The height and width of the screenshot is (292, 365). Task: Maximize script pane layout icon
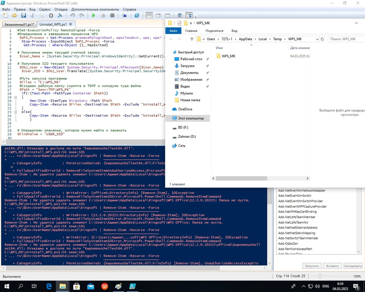tap(168, 15)
